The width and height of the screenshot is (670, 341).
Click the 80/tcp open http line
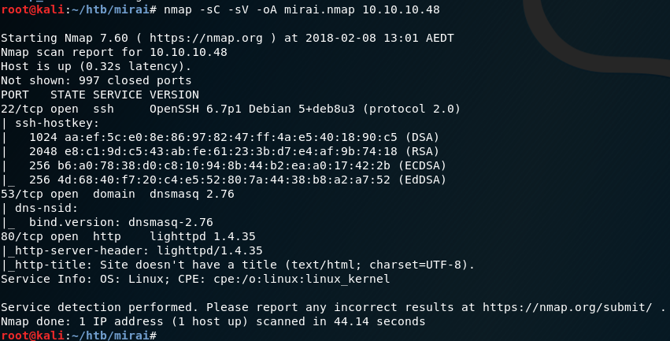coord(118,236)
